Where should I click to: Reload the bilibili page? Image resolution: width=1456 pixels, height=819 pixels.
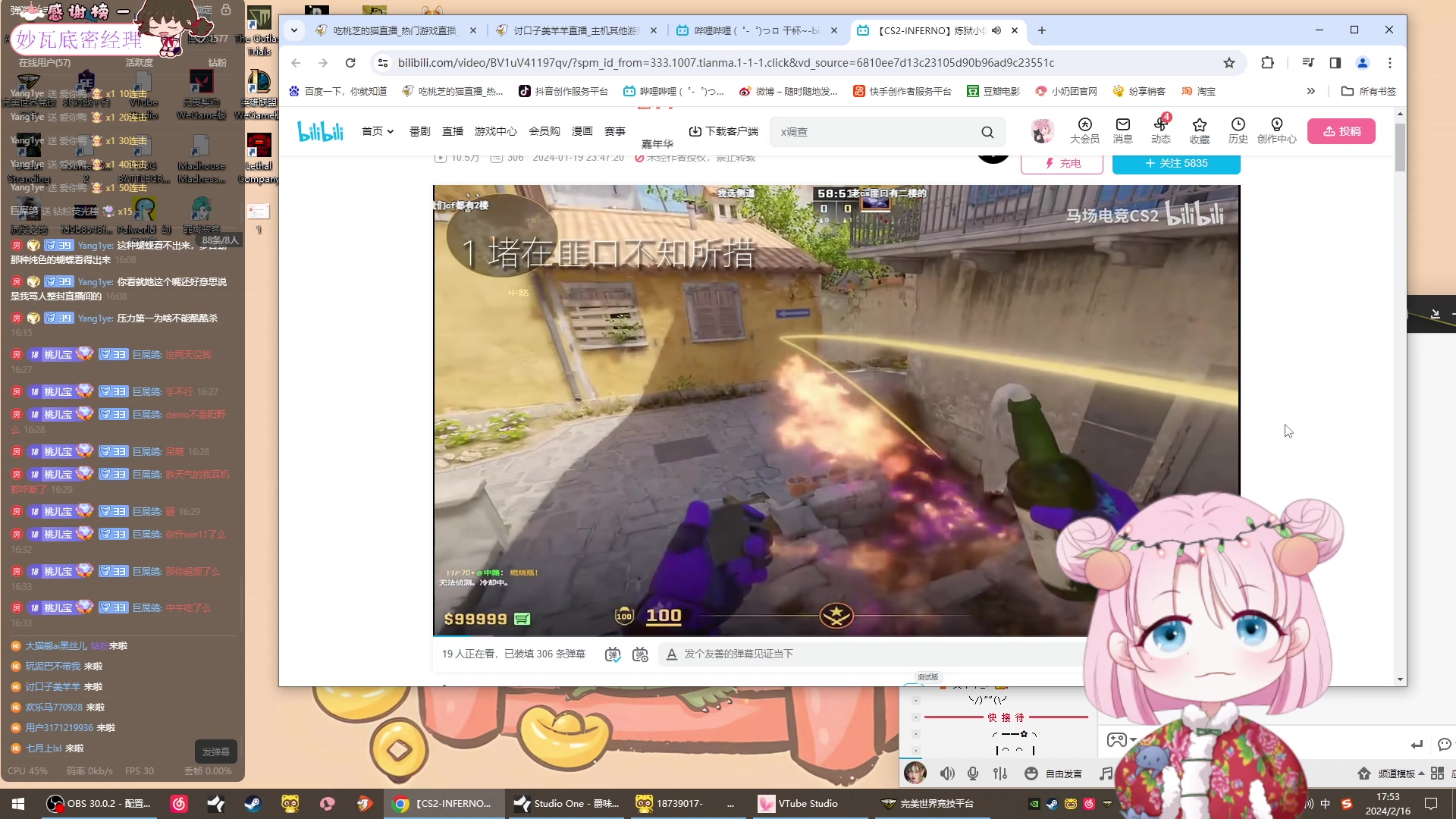(x=350, y=63)
